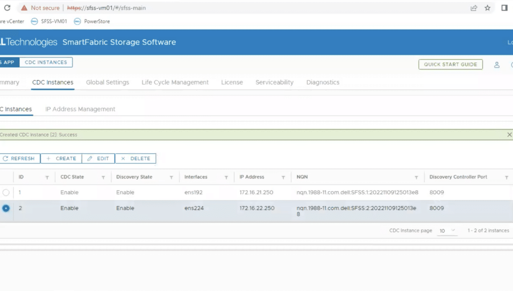The height and width of the screenshot is (291, 513).
Task: Select the radio button for CDC instance 1
Action: [x=6, y=193]
